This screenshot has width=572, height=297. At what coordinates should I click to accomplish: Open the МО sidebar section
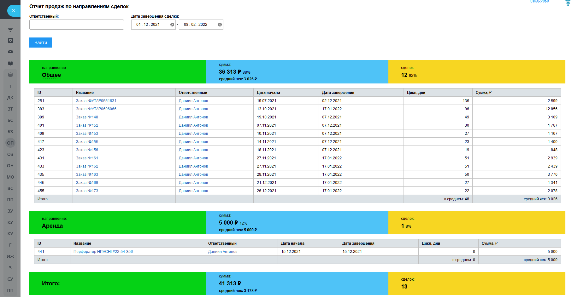click(x=10, y=177)
